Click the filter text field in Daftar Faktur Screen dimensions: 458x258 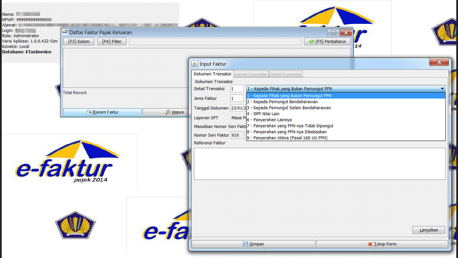pyautogui.click(x=215, y=41)
